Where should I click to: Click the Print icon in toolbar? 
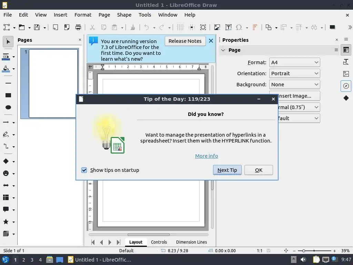point(78,27)
